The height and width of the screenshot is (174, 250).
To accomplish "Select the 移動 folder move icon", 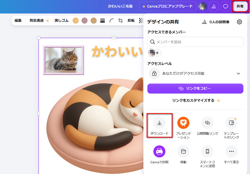I will (x=183, y=151).
